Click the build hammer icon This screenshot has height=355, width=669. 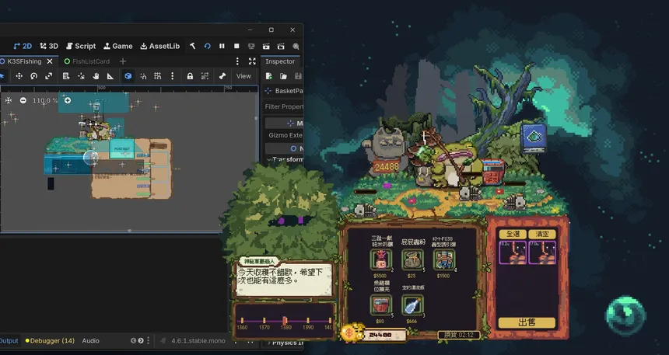tap(192, 46)
